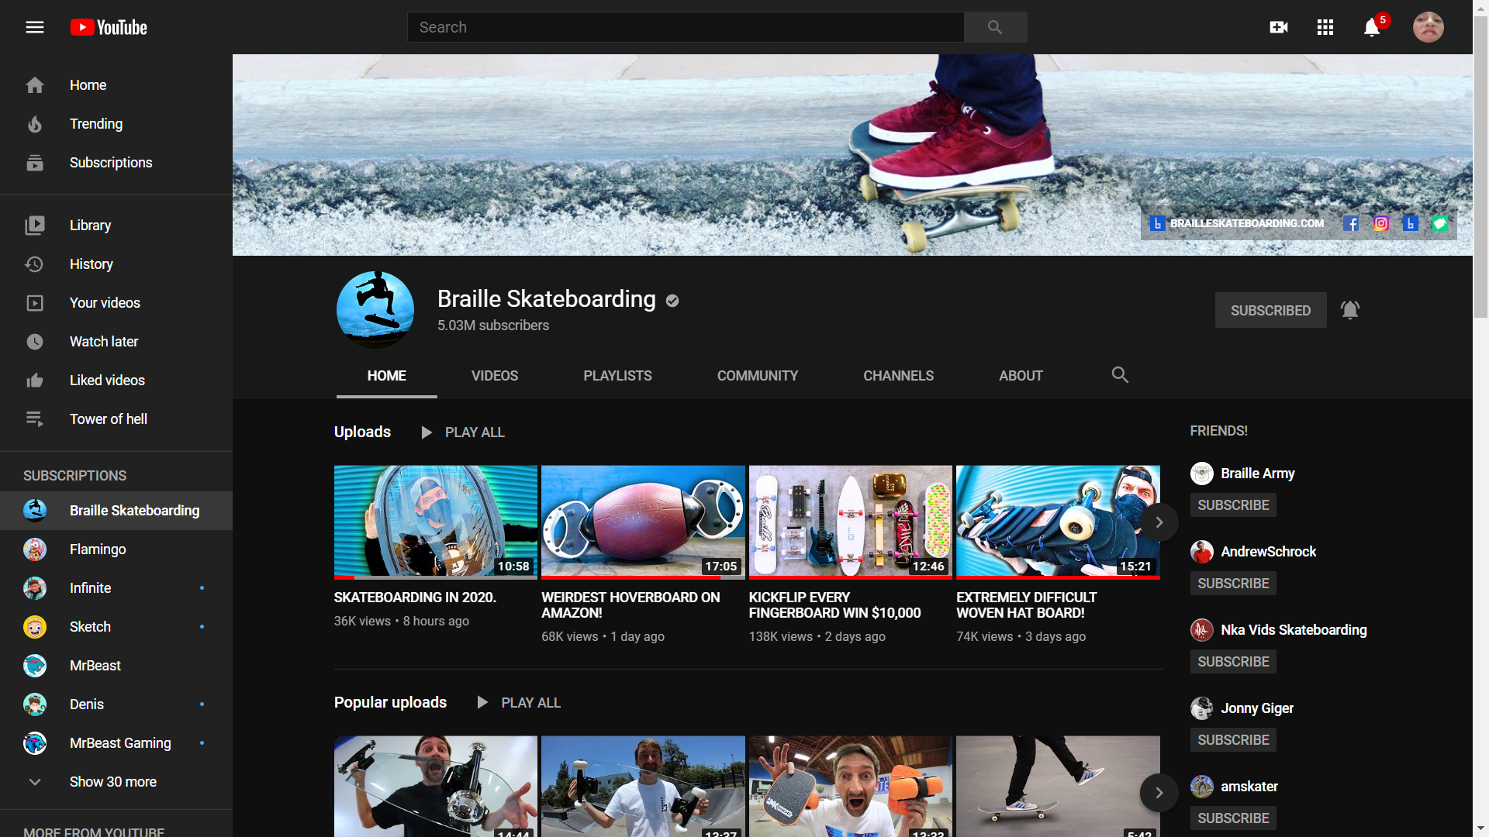Open banner Instagram link icon
The width and height of the screenshot is (1489, 837).
1381,223
